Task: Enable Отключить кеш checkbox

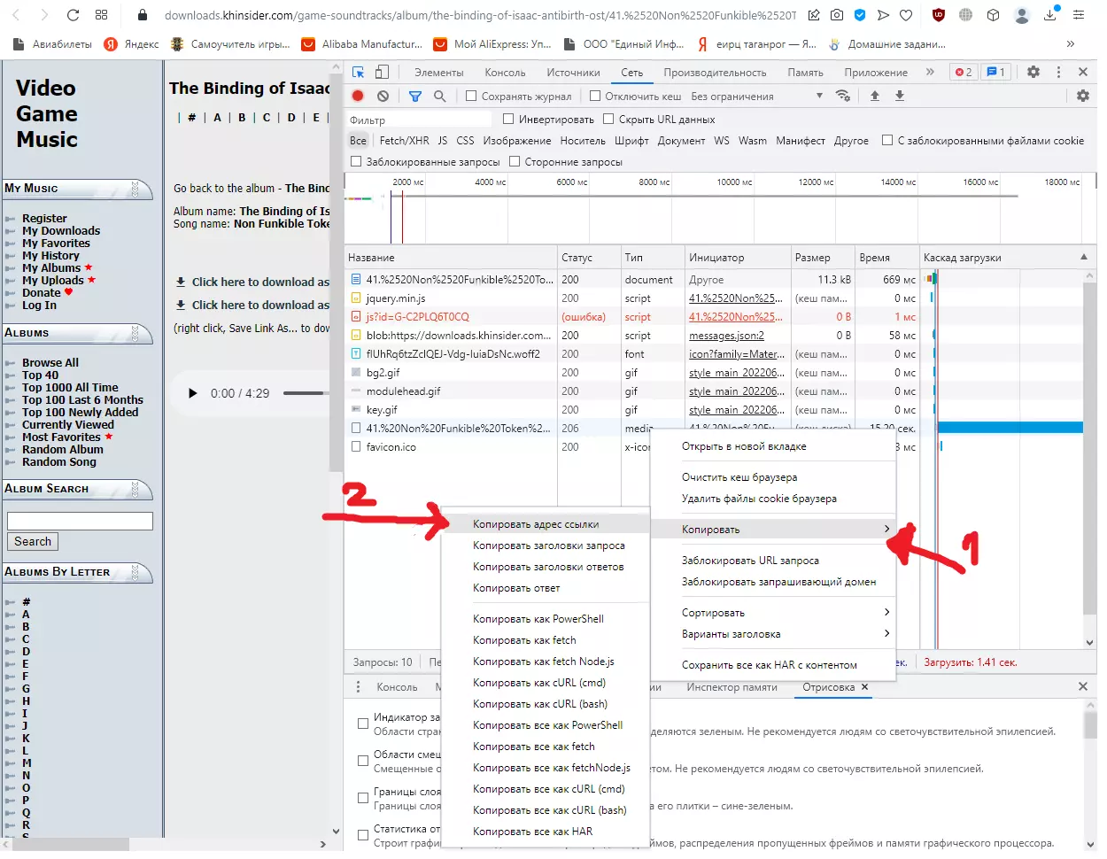Action: (595, 96)
